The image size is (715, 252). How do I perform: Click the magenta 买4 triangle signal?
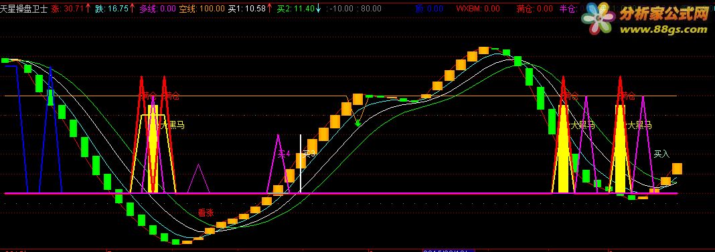point(278,164)
